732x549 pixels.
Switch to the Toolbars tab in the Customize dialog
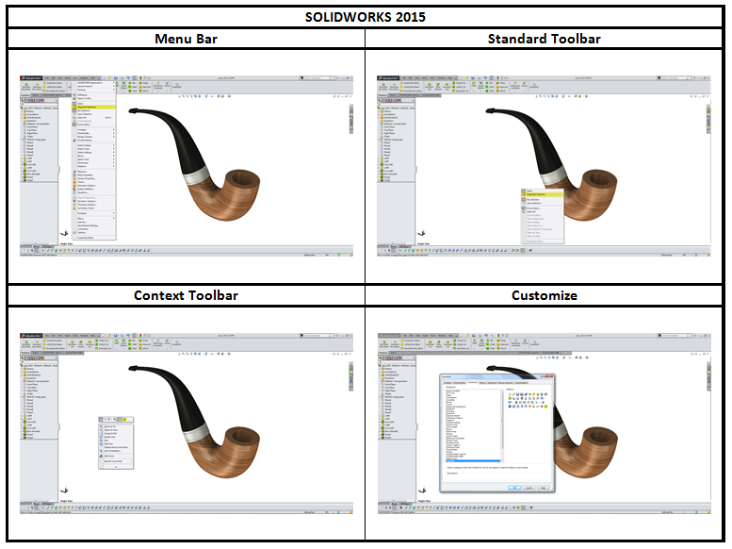(447, 383)
